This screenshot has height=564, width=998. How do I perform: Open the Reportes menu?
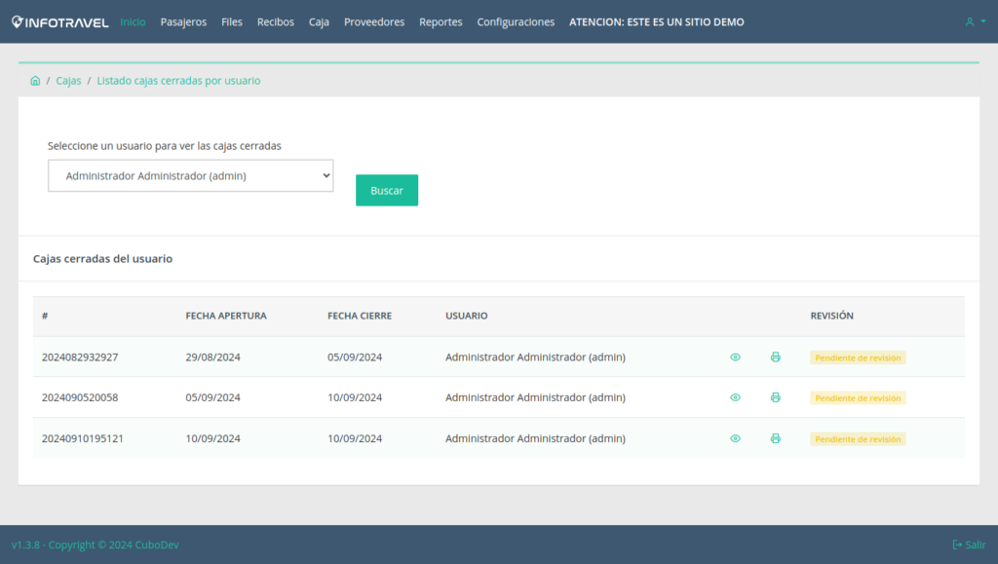click(x=441, y=21)
